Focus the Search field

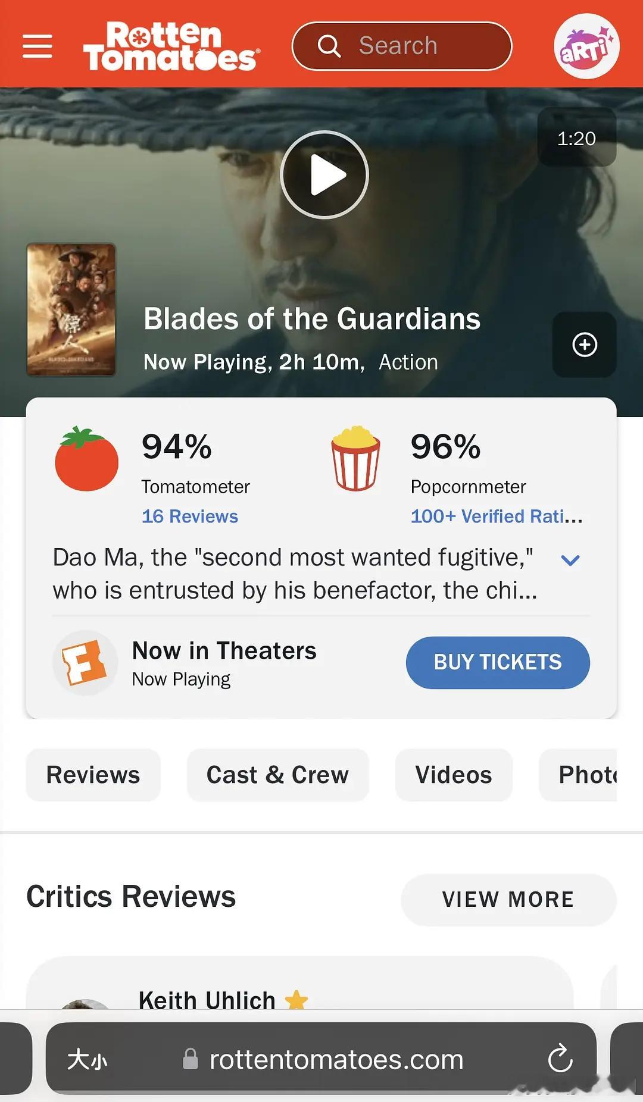coord(402,46)
